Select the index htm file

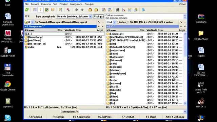(x=64, y=47)
